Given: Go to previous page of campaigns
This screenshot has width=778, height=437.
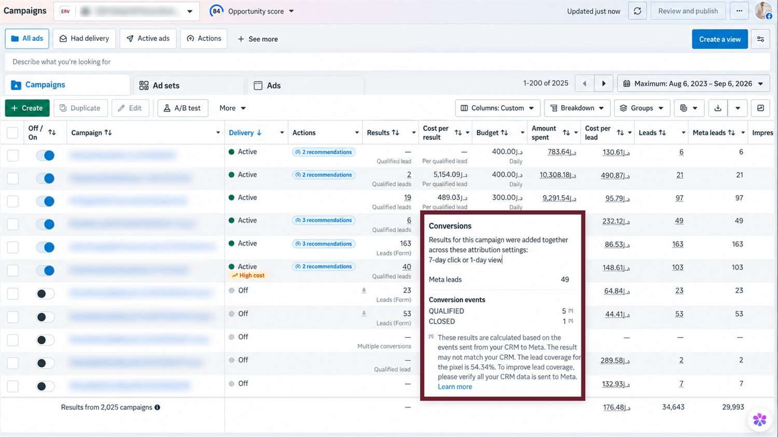Looking at the screenshot, I should (585, 83).
